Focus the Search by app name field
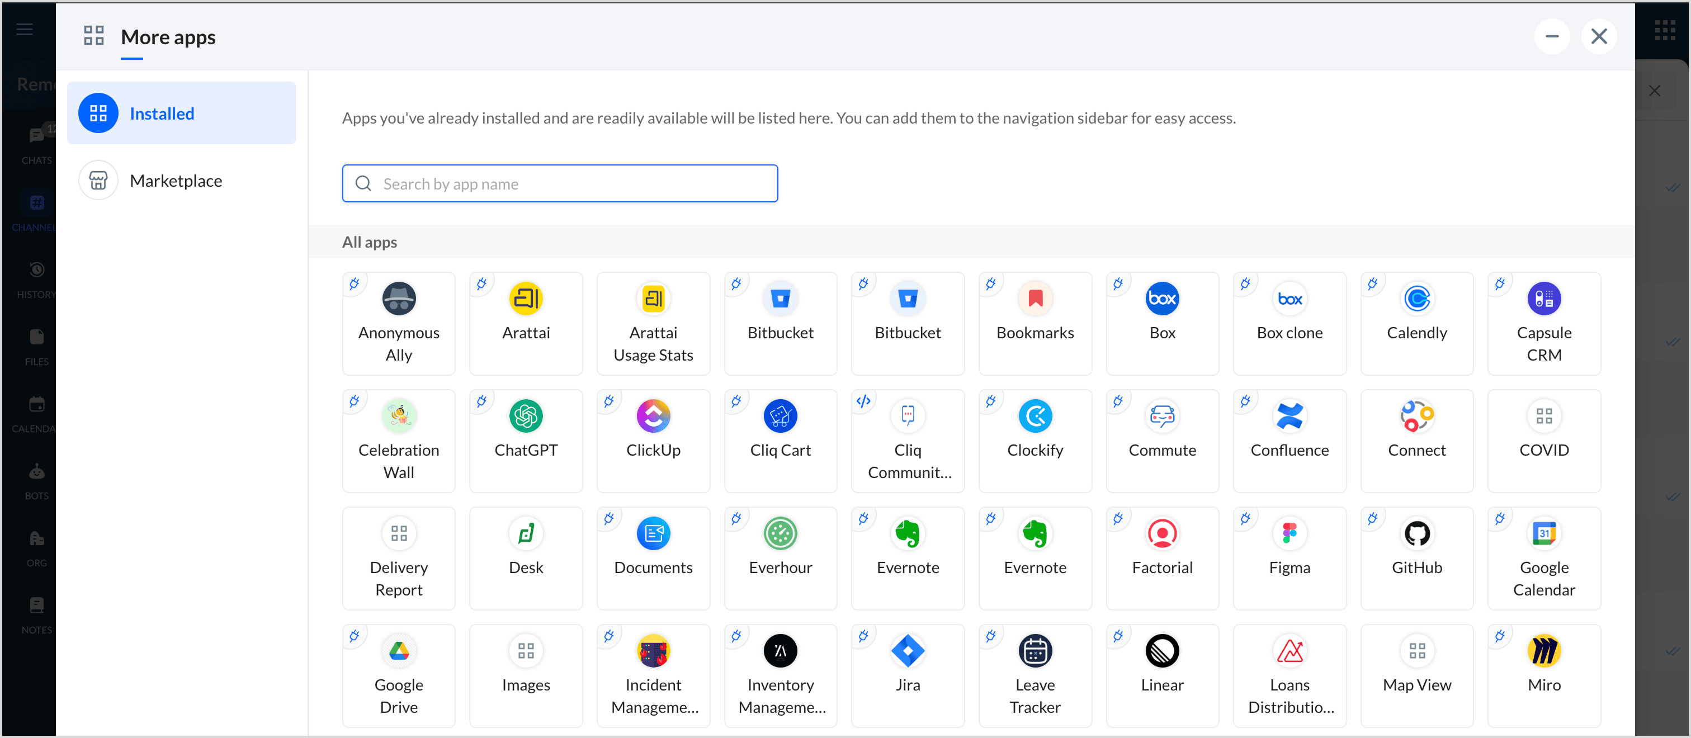Image resolution: width=1691 pixels, height=738 pixels. 560,183
